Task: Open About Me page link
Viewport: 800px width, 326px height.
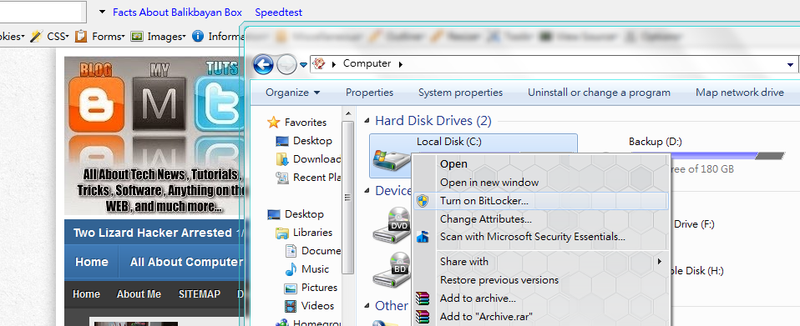Action: coord(139,294)
